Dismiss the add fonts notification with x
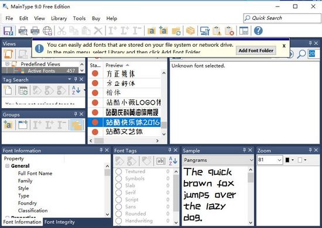 pos(284,46)
